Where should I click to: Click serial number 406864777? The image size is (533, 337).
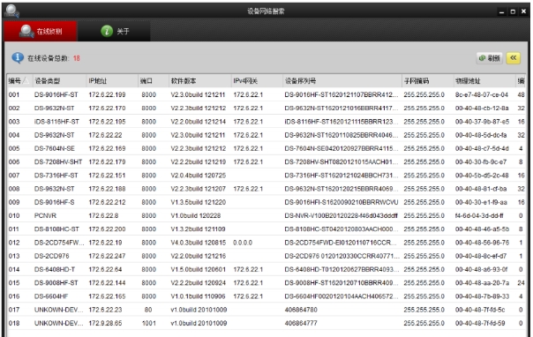click(301, 323)
